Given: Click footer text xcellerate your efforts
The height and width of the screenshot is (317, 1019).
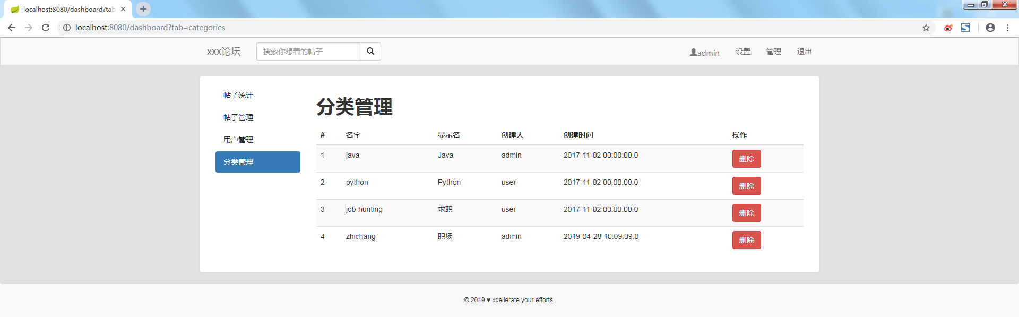Looking at the screenshot, I should pyautogui.click(x=523, y=300).
